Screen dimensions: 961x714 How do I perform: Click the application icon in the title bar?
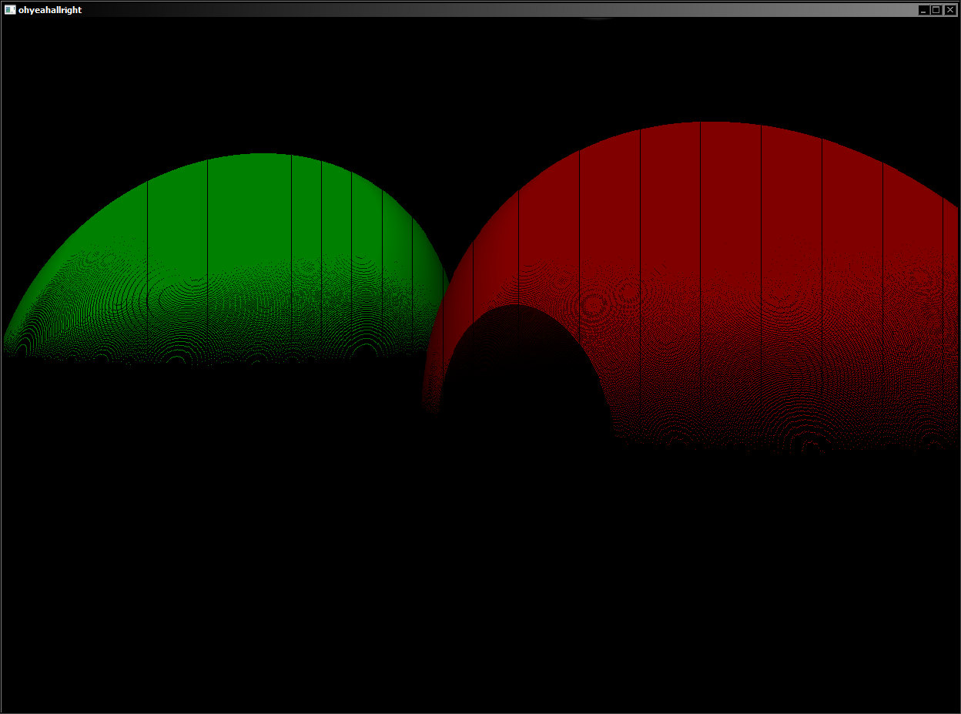point(10,10)
